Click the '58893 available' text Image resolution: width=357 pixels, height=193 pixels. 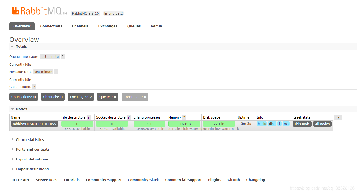(112, 129)
